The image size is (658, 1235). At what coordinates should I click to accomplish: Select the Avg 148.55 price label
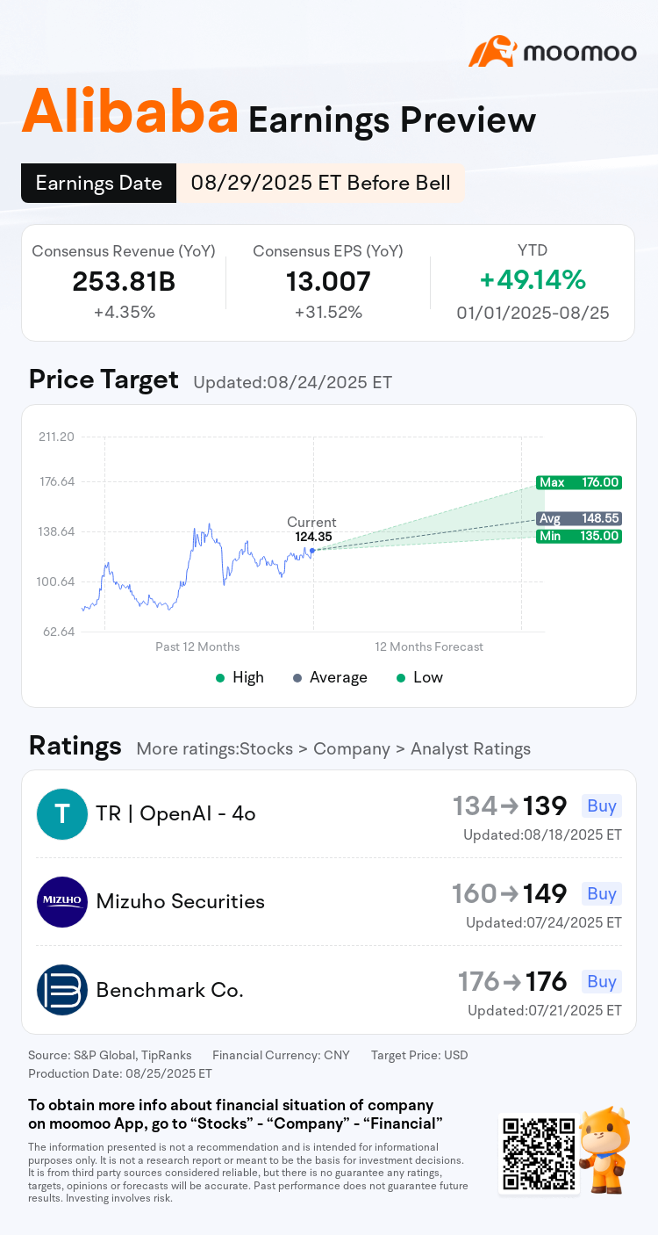[x=579, y=518]
